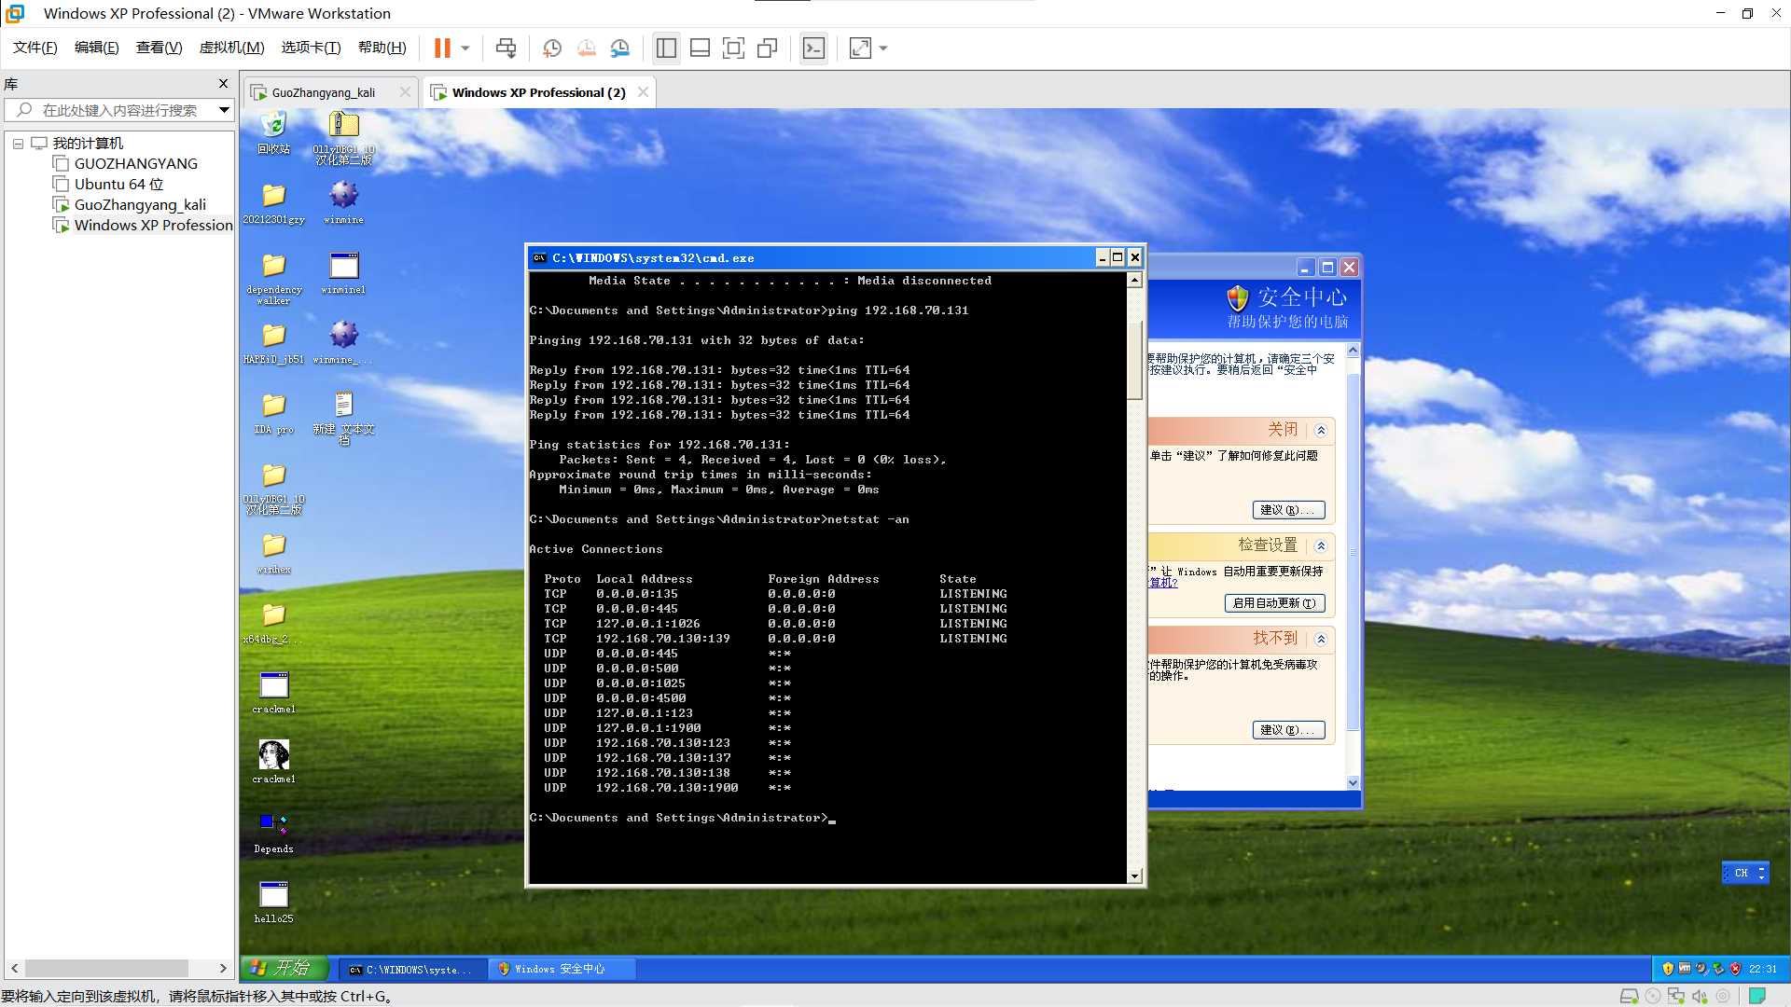1791x1007 pixels.
Task: Select Ubuntu 64 位 in library
Action: (x=118, y=185)
